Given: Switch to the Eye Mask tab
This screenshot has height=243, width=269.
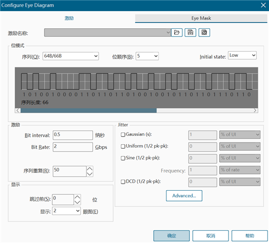Looking at the screenshot, I should [x=201, y=18].
